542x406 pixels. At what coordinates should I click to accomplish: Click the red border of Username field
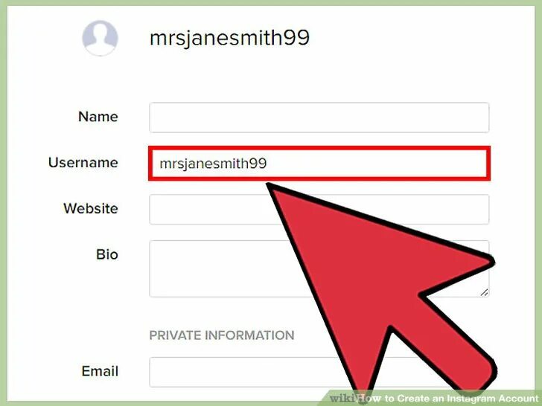tap(319, 149)
